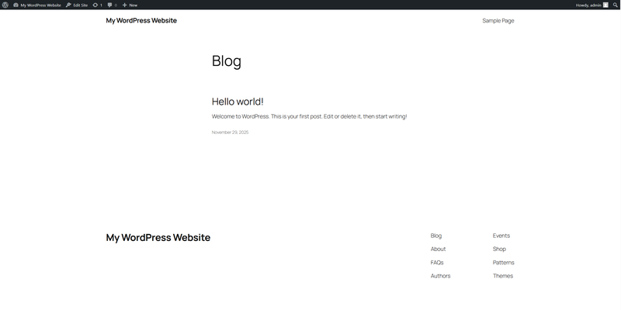Open the WordPress logo menu
The image size is (621, 310).
pos(5,5)
